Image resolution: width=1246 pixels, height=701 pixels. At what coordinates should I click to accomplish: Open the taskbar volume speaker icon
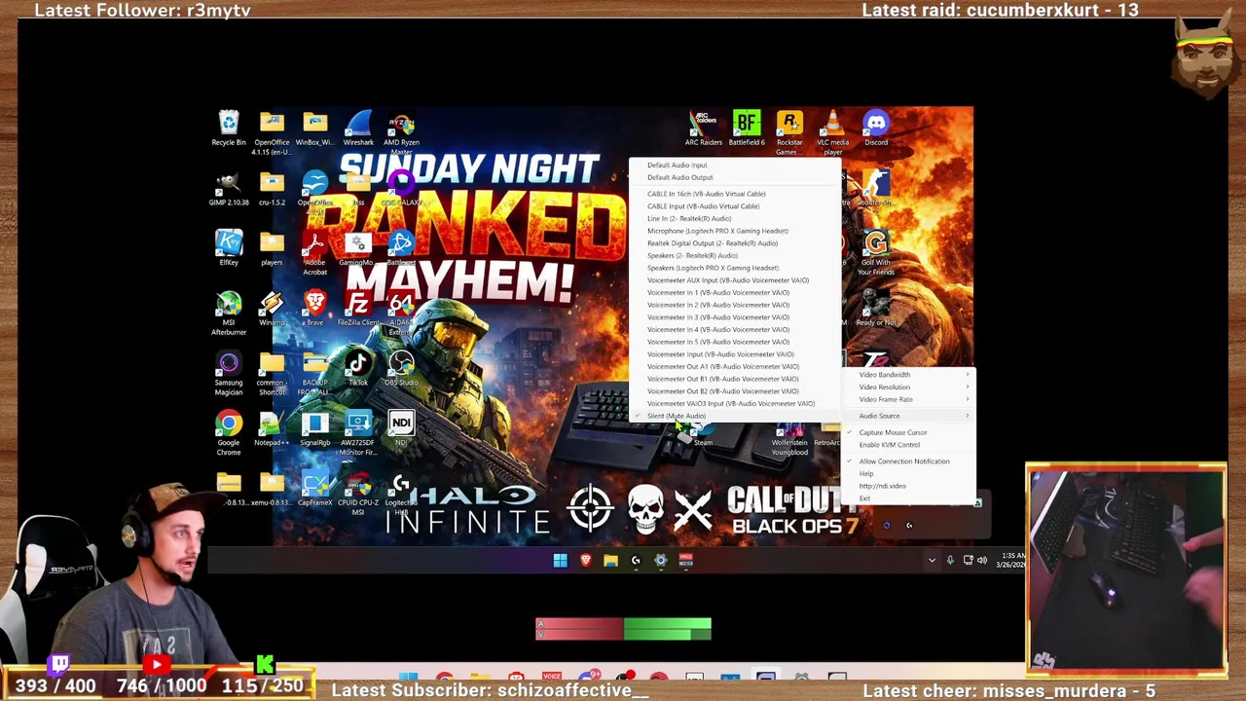point(981,561)
